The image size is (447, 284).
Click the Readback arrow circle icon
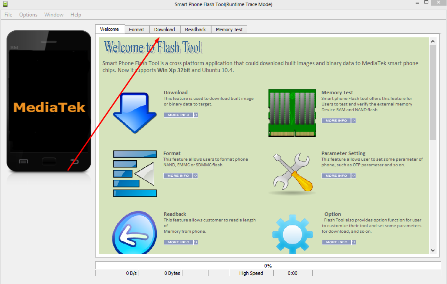pyautogui.click(x=135, y=234)
